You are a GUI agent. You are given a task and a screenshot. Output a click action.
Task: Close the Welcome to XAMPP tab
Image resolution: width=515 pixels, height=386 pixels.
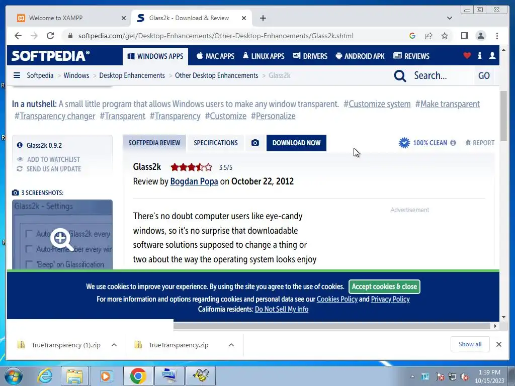124,18
